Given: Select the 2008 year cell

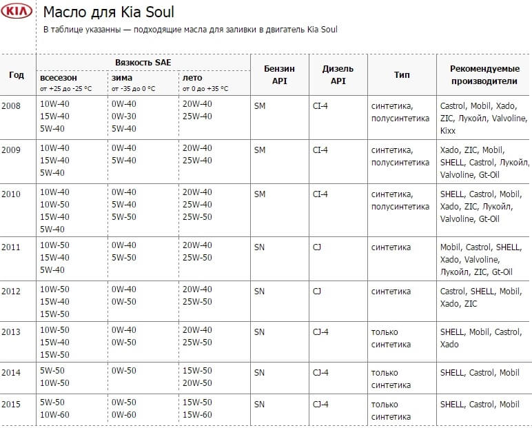Looking at the screenshot, I should tap(11, 105).
